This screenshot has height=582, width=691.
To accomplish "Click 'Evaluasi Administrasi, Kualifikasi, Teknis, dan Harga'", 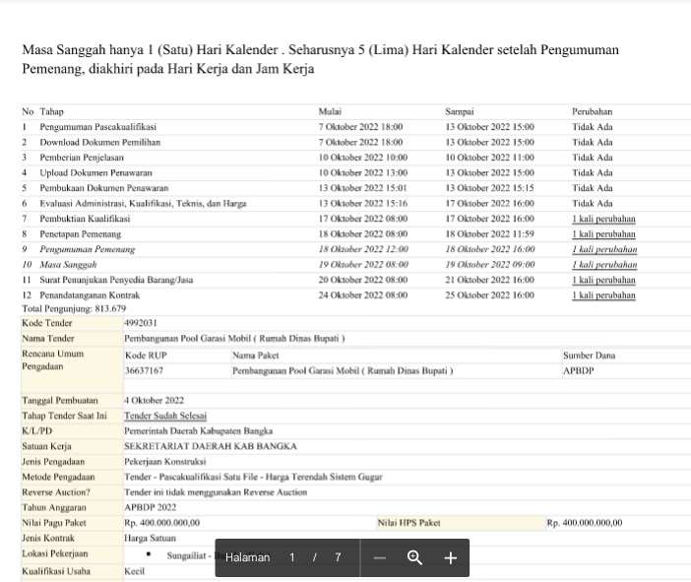I will tap(143, 204).
